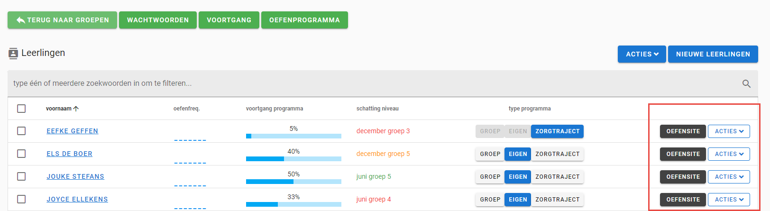Open the Els de Boer student link
Image resolution: width=770 pixels, height=211 pixels.
[x=70, y=154]
